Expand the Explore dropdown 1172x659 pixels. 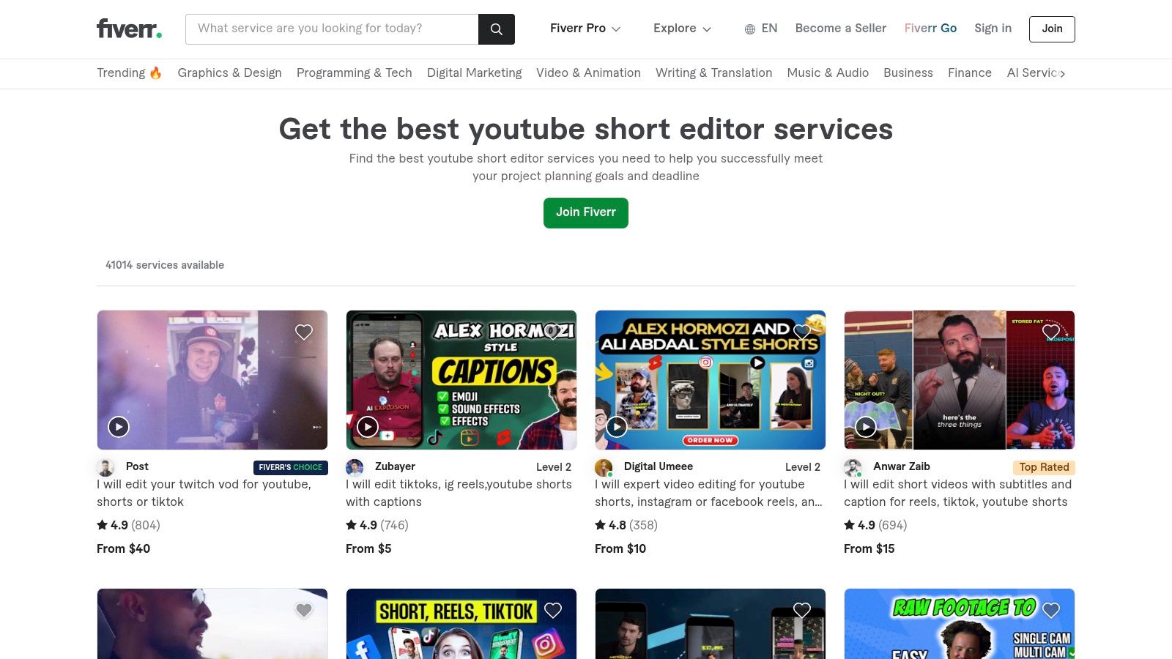pyautogui.click(x=682, y=29)
